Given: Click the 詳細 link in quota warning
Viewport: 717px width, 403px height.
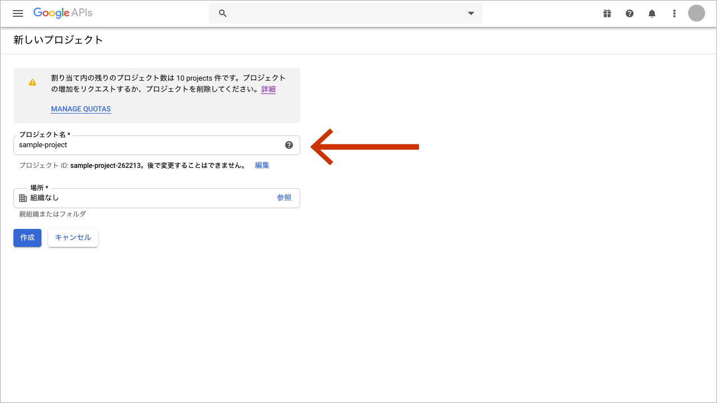Looking at the screenshot, I should (268, 89).
